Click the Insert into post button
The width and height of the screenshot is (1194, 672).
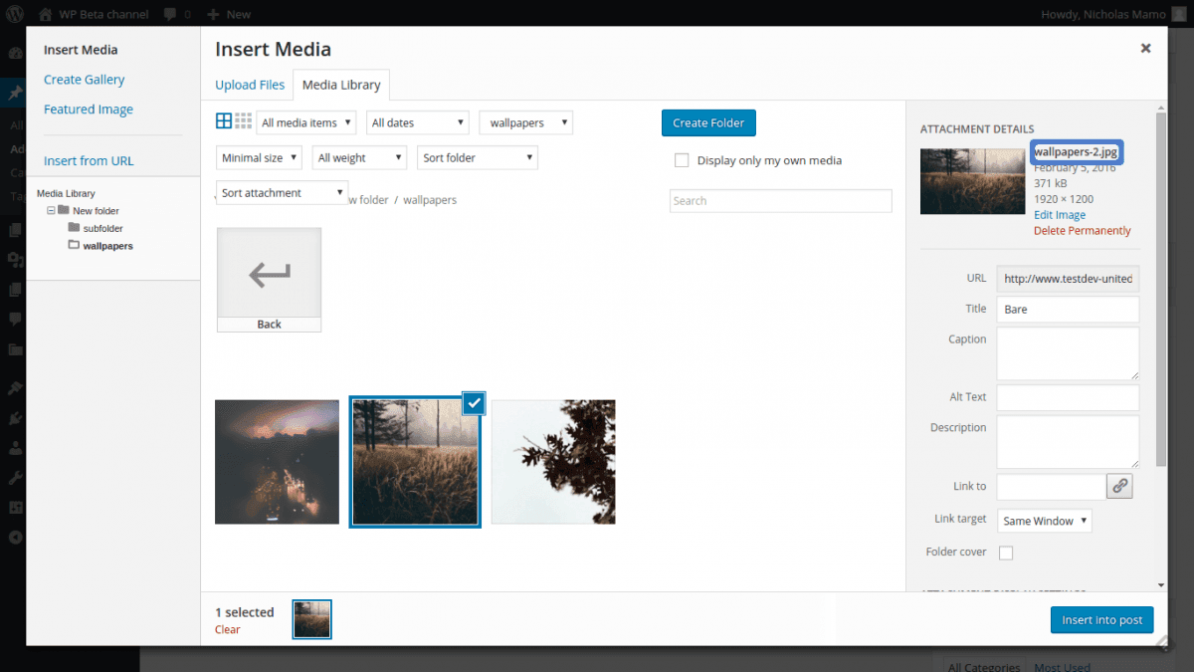1101,619
